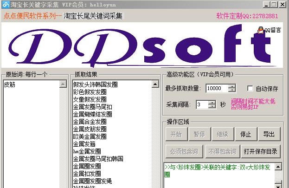Select the result 金属发箍
The image size is (289, 188).
tap(84, 144)
